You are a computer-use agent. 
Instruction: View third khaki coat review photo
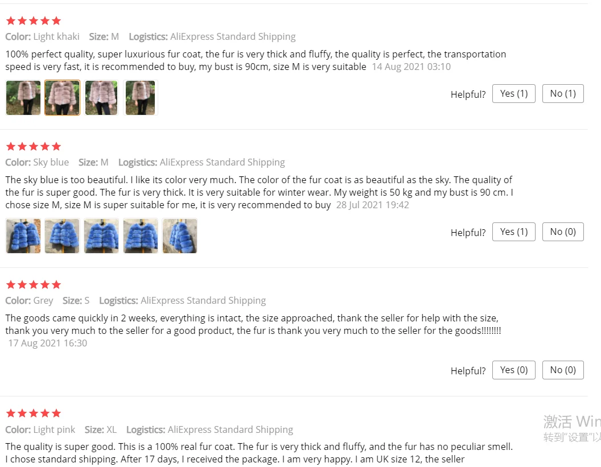click(x=101, y=98)
